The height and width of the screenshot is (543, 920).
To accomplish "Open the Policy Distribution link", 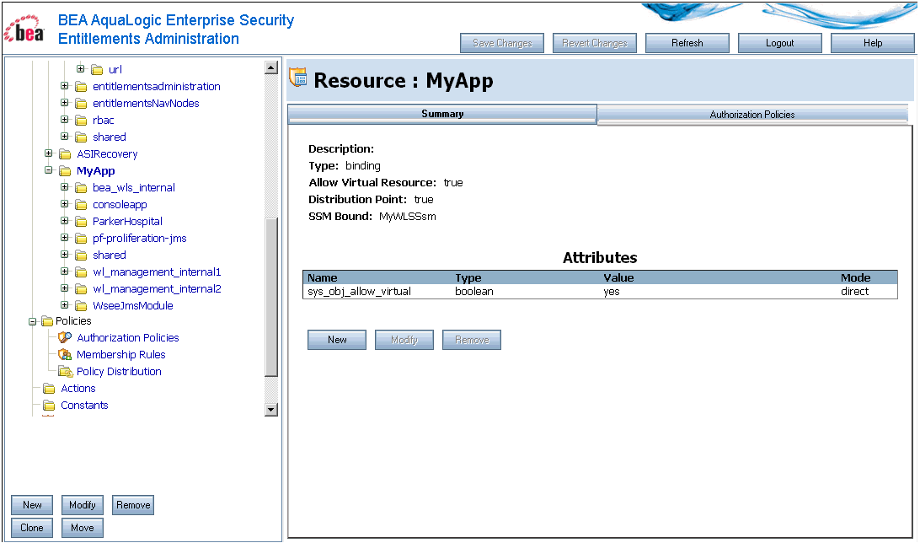I will [x=119, y=372].
